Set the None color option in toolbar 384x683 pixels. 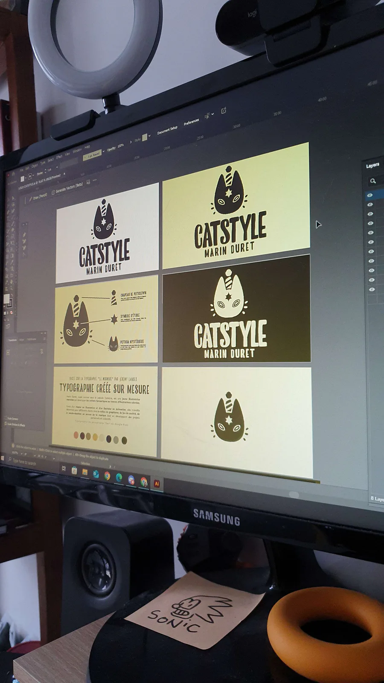point(12,313)
